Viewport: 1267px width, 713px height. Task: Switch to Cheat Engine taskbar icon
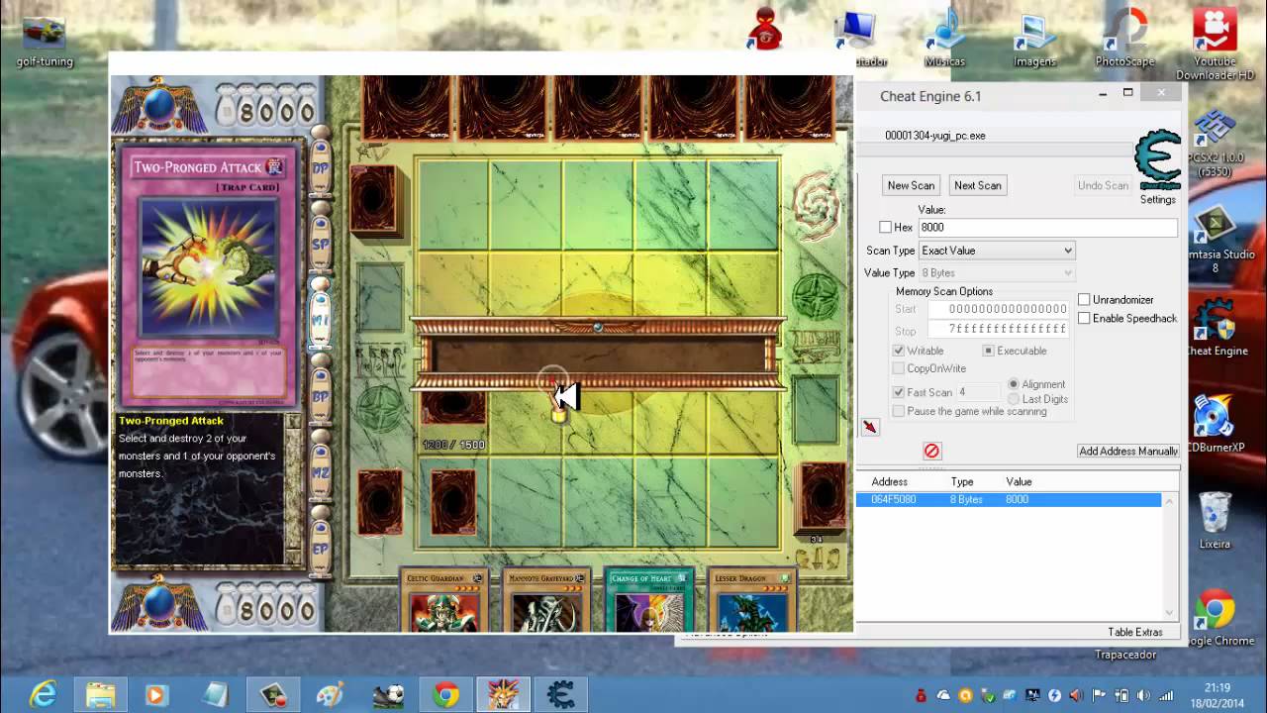(x=561, y=694)
